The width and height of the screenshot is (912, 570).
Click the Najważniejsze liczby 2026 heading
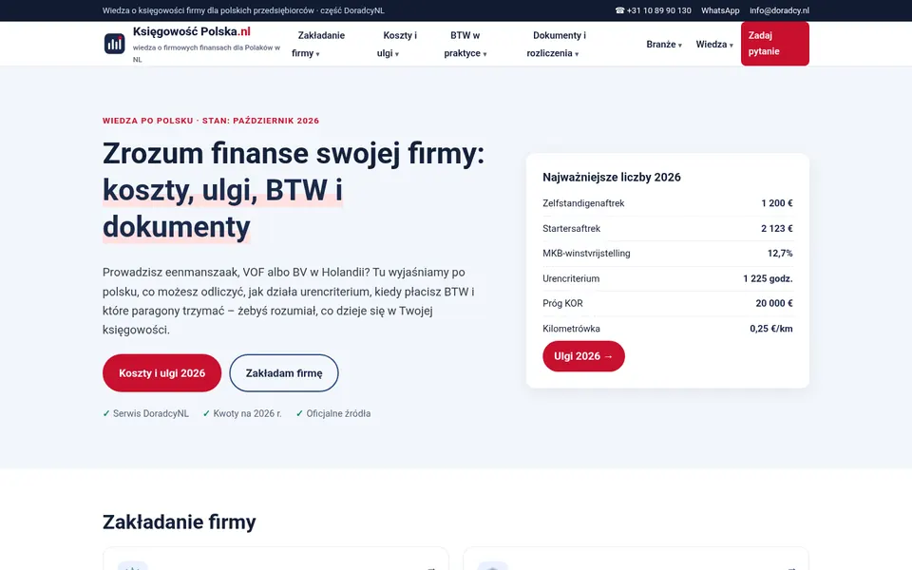(x=611, y=178)
